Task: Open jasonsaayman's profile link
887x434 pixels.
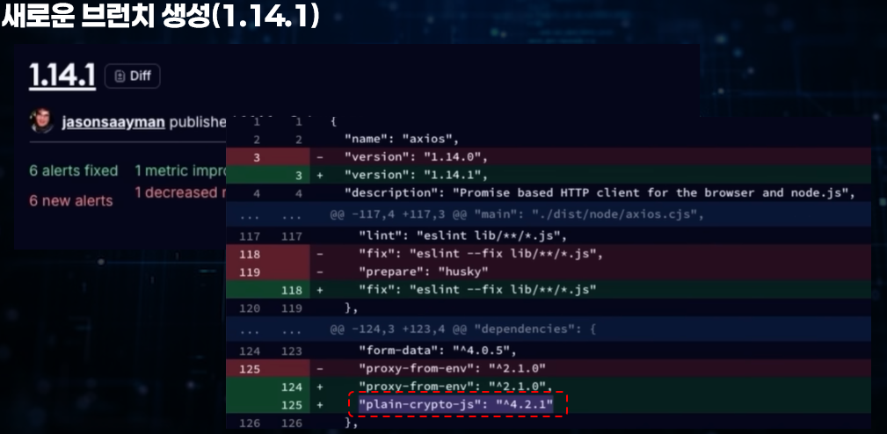Action: pos(113,123)
